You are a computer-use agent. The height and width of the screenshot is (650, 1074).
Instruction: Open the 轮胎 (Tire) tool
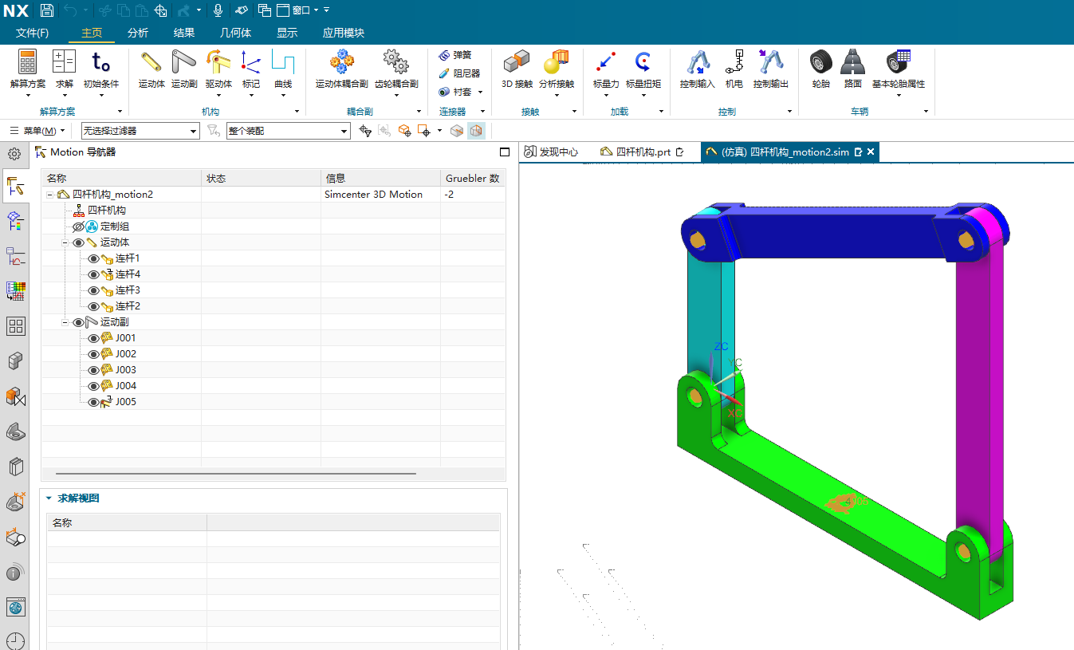tap(820, 63)
